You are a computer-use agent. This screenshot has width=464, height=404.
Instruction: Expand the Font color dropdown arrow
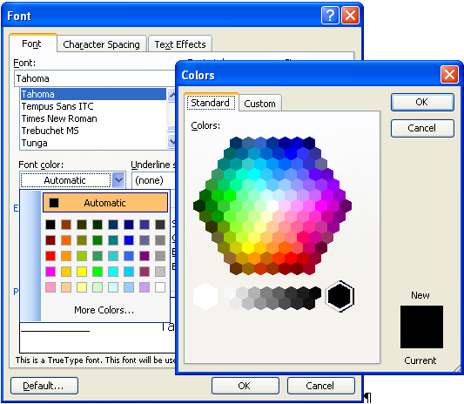(x=118, y=180)
